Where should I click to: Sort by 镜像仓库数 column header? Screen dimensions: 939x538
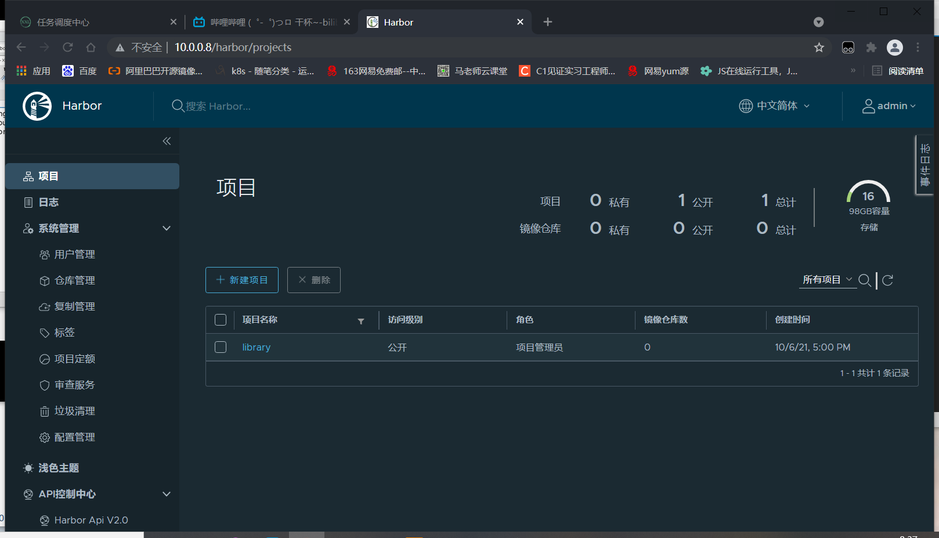click(666, 320)
